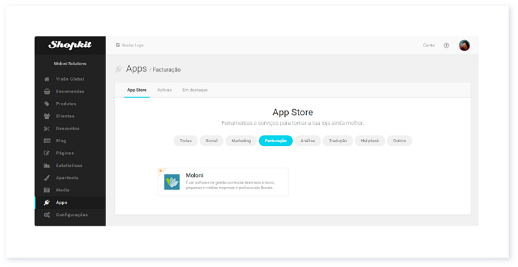Open Visão Global in sidebar
The width and height of the screenshot is (518, 267).
point(70,80)
